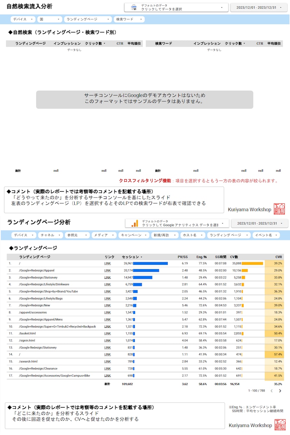The image size is (290, 435).
Task: Select the /Google+Redesign/Apparel landing page cell
Action: coord(37,270)
